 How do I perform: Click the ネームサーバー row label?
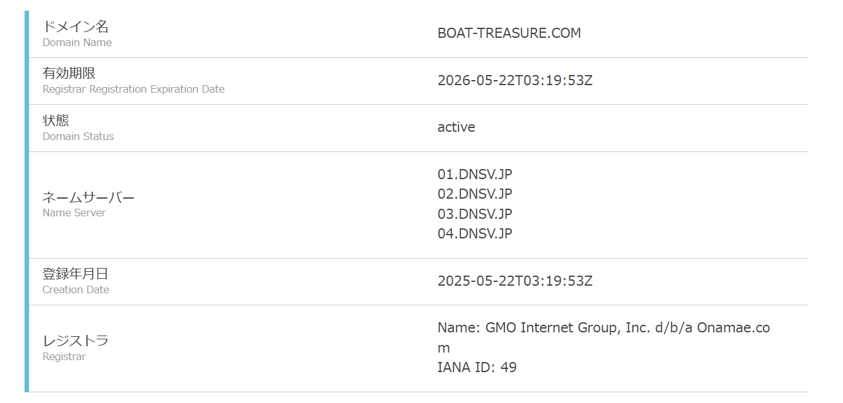[x=88, y=197]
